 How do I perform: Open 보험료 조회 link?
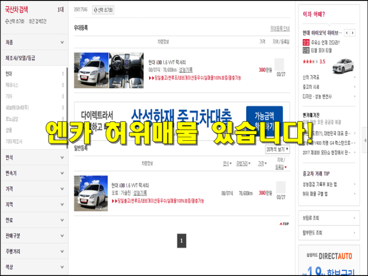coord(329,218)
